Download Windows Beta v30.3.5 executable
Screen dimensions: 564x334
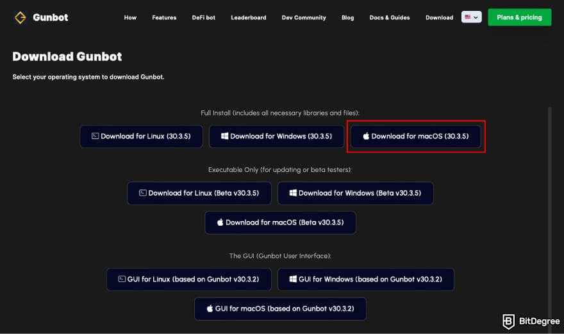coord(355,193)
